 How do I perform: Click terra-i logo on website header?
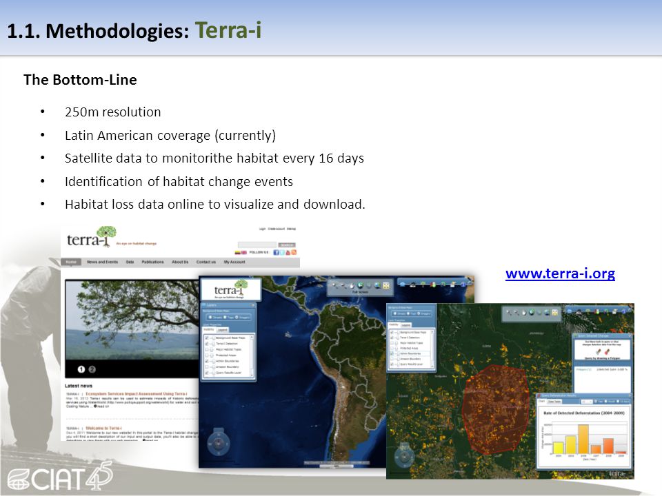point(92,238)
